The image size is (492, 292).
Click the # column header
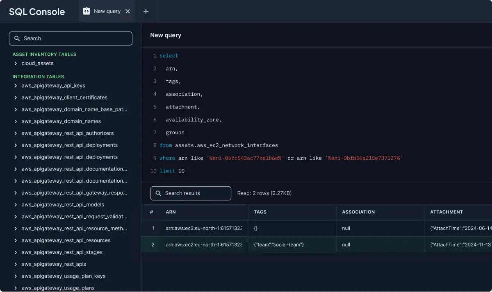click(x=151, y=212)
